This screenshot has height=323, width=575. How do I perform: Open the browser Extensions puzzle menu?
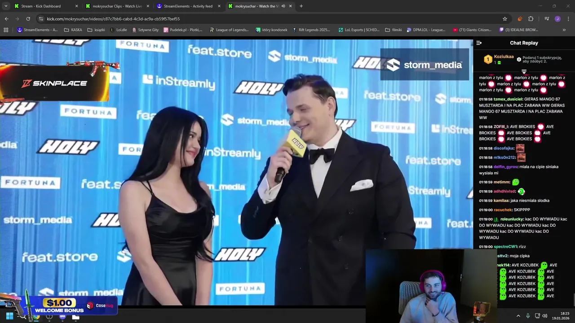(531, 19)
